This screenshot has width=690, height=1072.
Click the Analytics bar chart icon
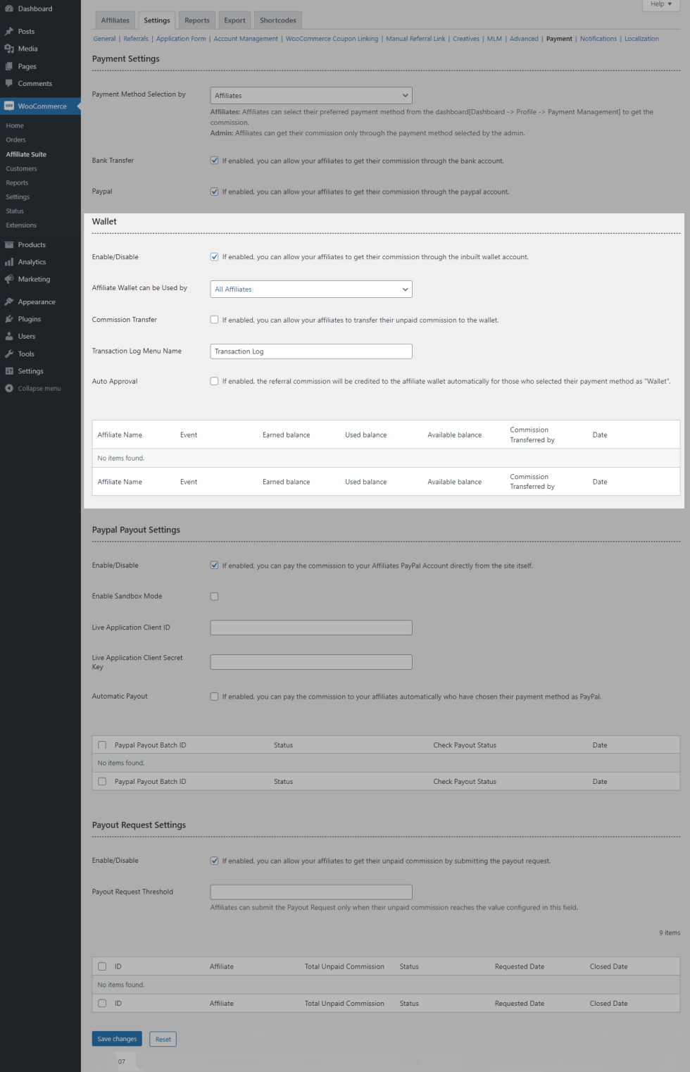point(9,262)
